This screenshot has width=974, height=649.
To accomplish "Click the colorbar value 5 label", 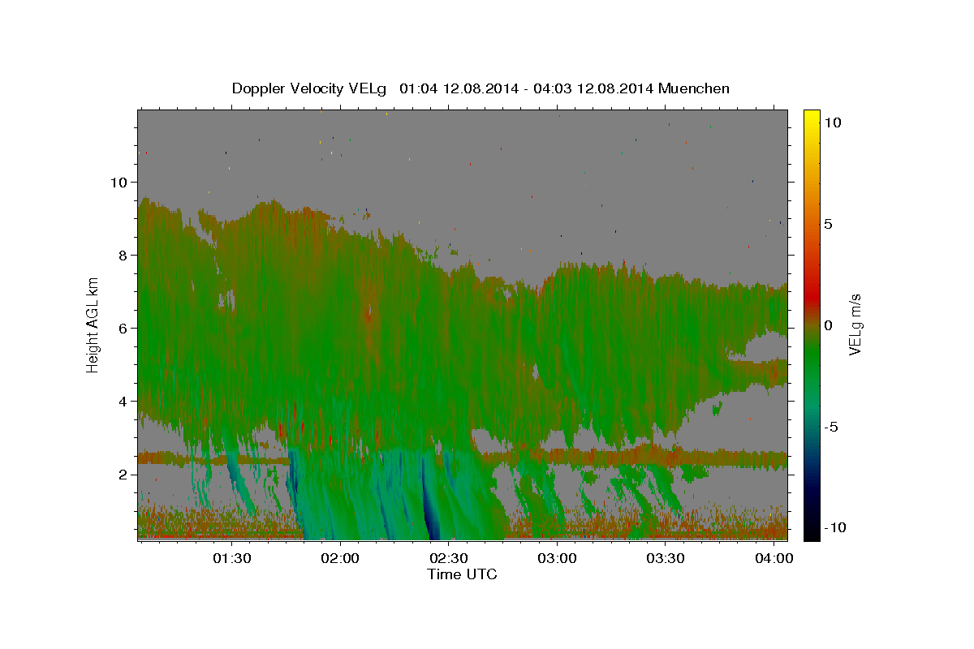I will point(829,224).
